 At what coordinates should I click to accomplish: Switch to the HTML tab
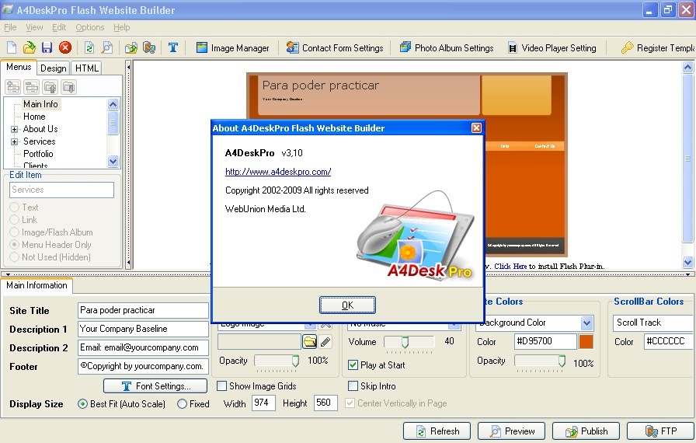point(86,68)
